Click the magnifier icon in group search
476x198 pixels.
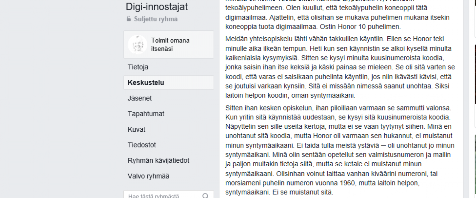coord(206,196)
